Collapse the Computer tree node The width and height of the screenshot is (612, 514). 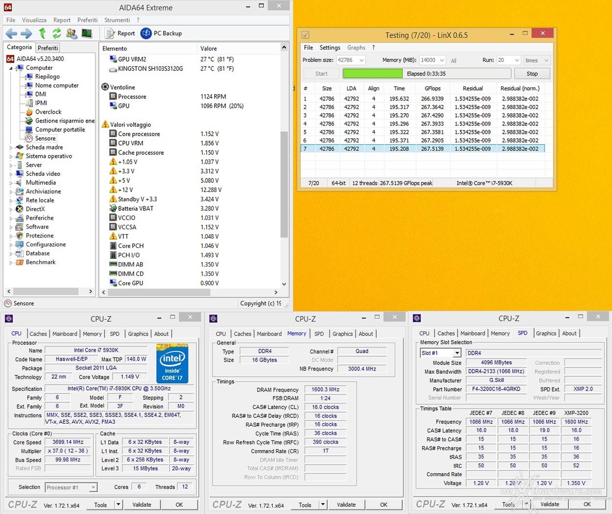tap(11, 68)
